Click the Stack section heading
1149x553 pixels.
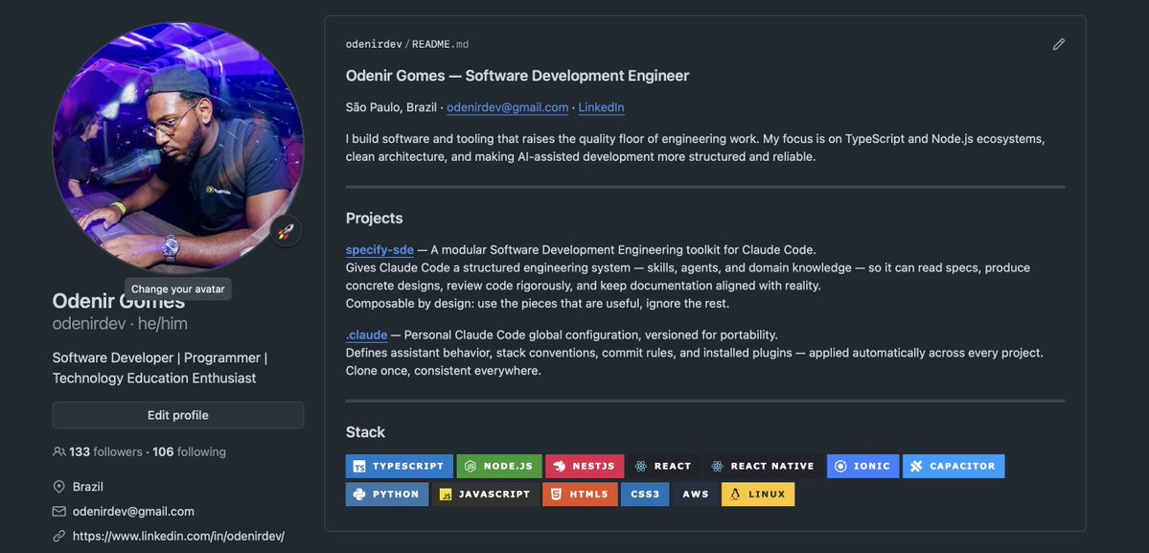point(366,432)
